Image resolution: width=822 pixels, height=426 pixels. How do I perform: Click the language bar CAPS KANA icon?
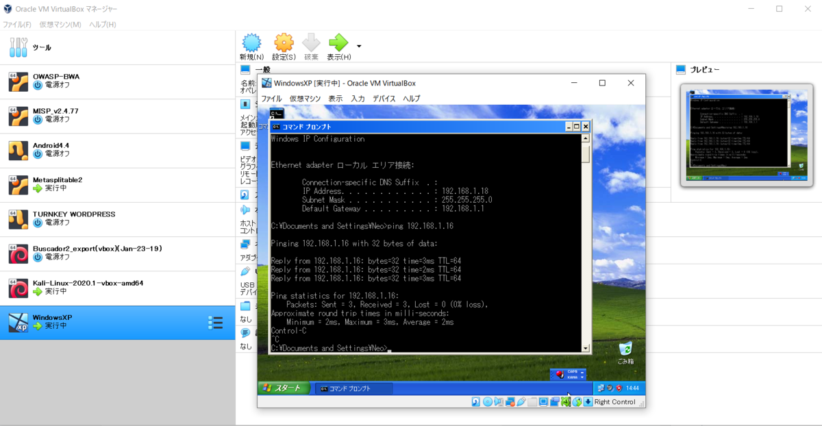[573, 375]
